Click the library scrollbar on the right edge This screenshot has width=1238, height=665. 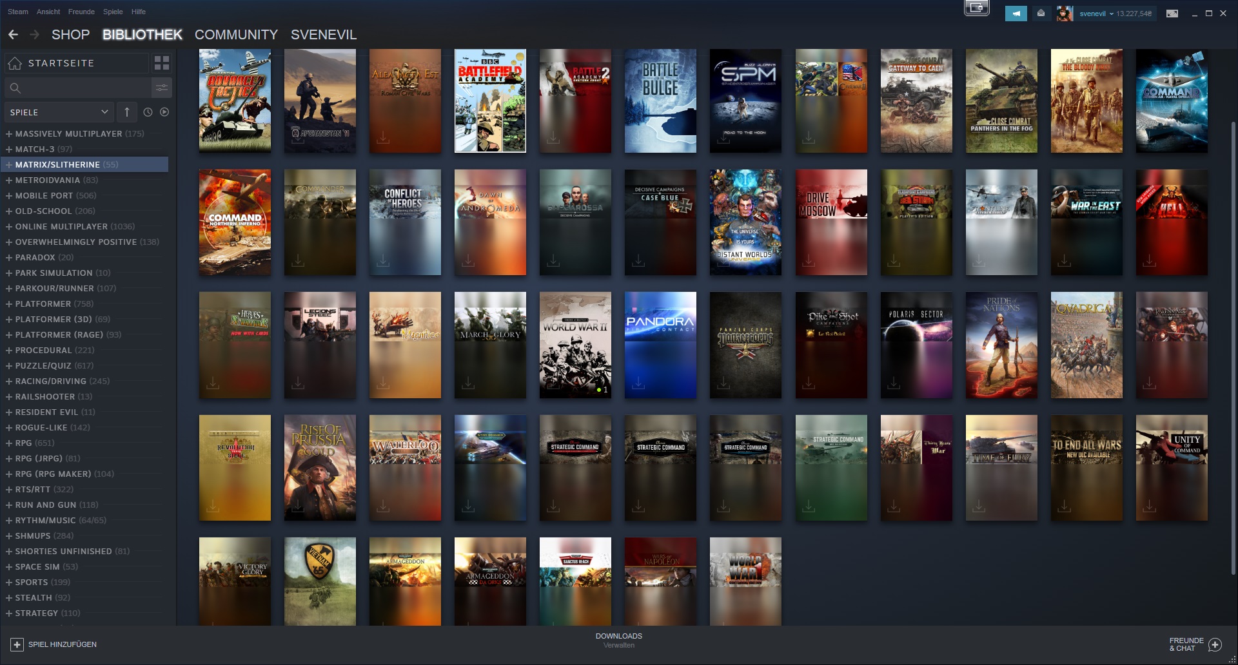tap(1233, 348)
